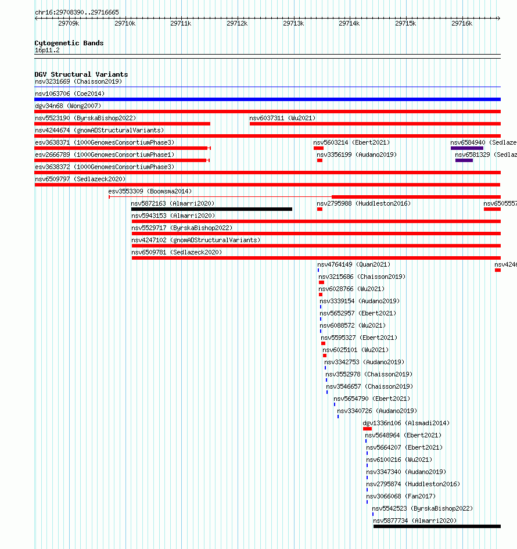Select esv2666789 (1000GenomesConsortiumPhase1) label

(x=105, y=155)
